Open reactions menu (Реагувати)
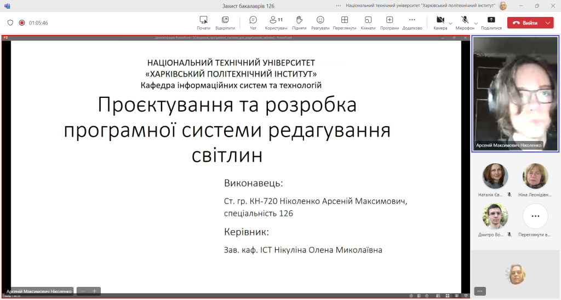The height and width of the screenshot is (300, 561). (320, 22)
